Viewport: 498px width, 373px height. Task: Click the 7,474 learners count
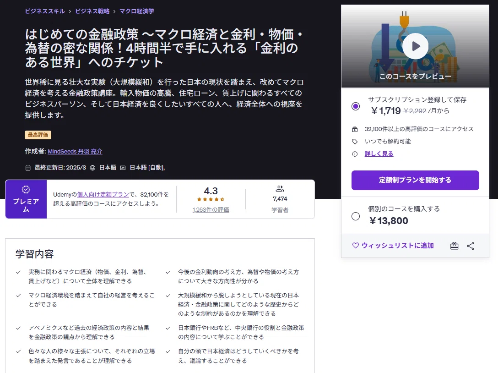[x=280, y=199]
